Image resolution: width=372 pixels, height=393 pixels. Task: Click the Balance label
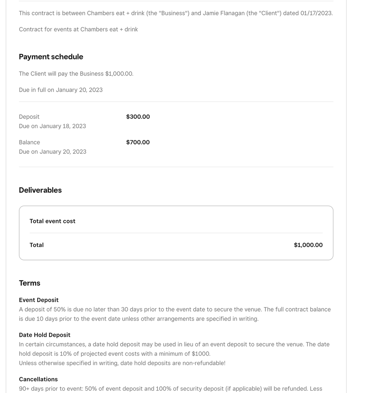(29, 142)
